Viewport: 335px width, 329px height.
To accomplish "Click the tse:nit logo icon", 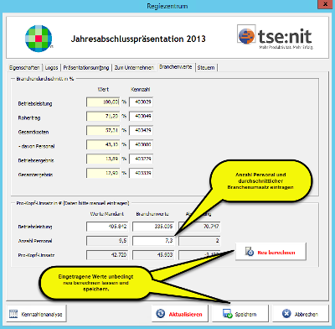I will click(x=246, y=34).
